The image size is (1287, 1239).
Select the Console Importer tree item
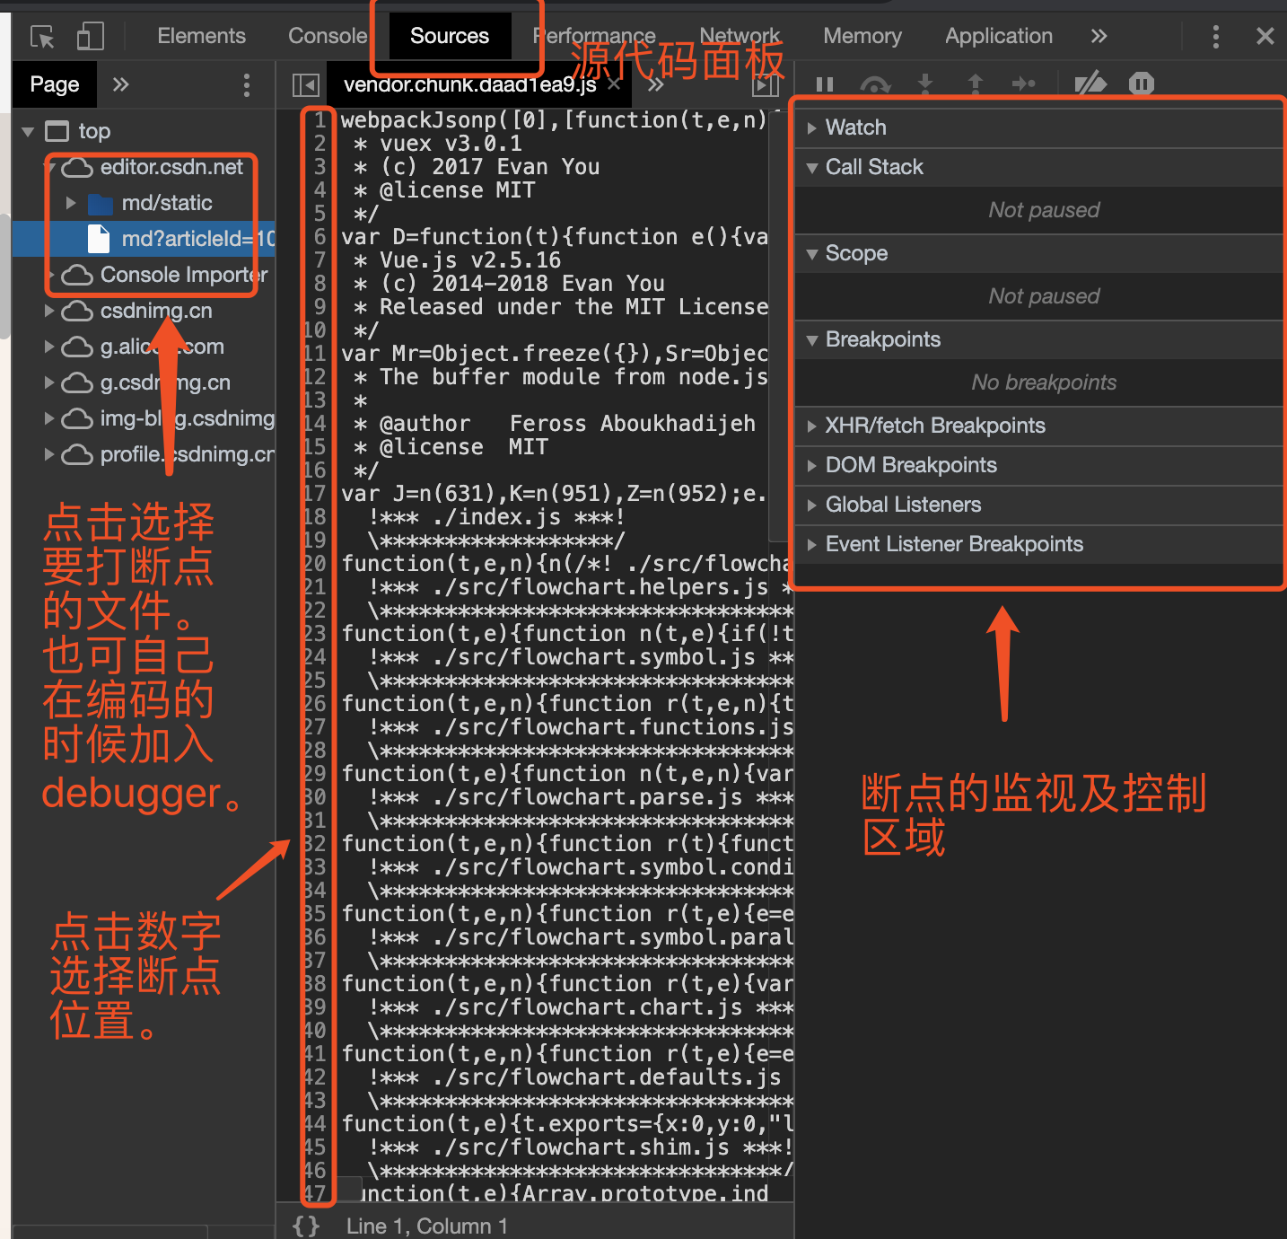coord(184,275)
